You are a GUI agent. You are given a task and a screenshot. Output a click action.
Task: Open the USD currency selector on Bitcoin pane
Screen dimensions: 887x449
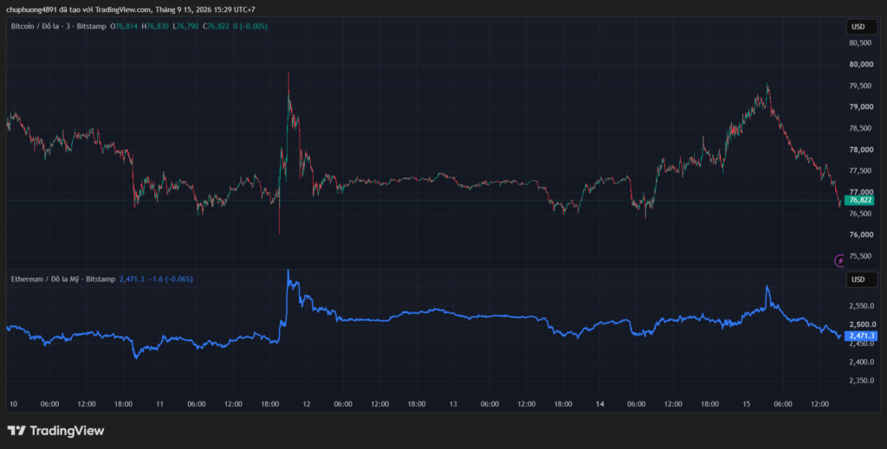tap(858, 27)
